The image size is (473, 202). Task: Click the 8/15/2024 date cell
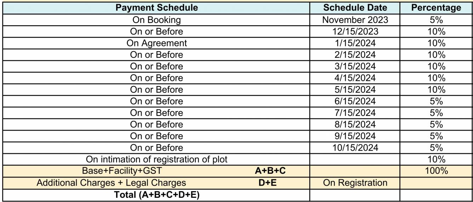355,124
